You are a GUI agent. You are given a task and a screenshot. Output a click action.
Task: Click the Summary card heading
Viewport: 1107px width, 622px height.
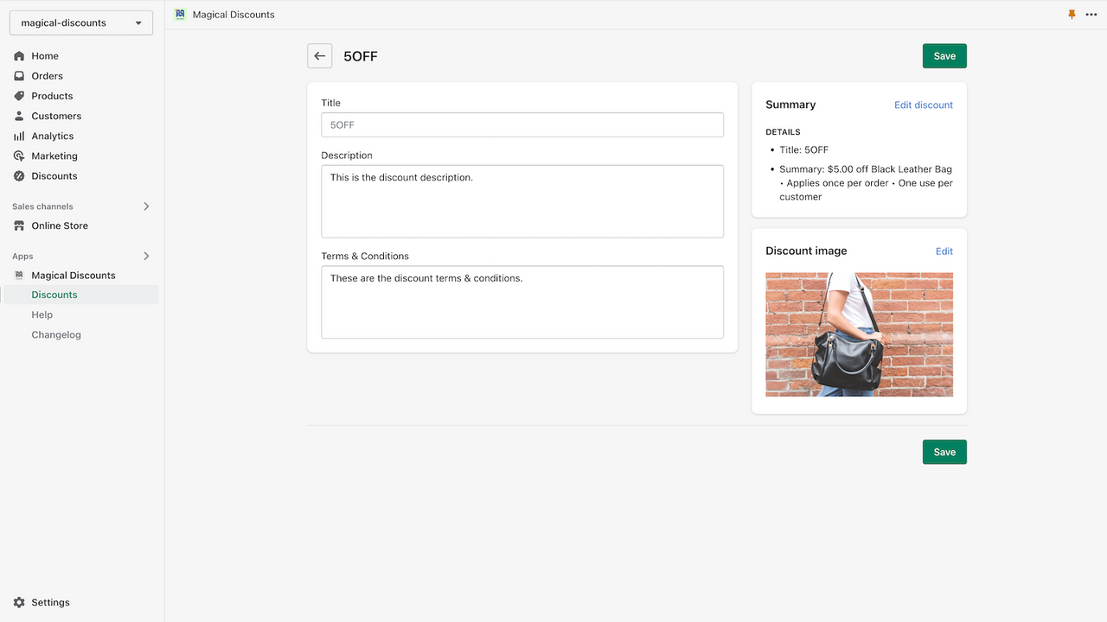coord(790,105)
